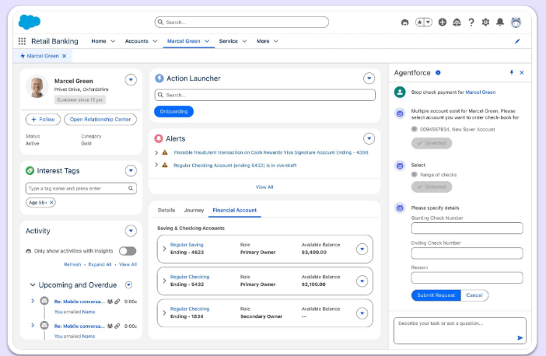Select the Range of checks radio button
The height and width of the screenshot is (356, 546).
click(414, 174)
